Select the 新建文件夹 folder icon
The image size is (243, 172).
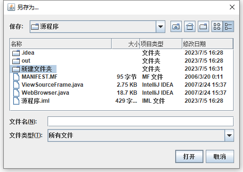coord(16,69)
